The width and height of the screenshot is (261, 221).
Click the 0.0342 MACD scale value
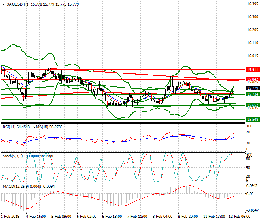point(252,185)
